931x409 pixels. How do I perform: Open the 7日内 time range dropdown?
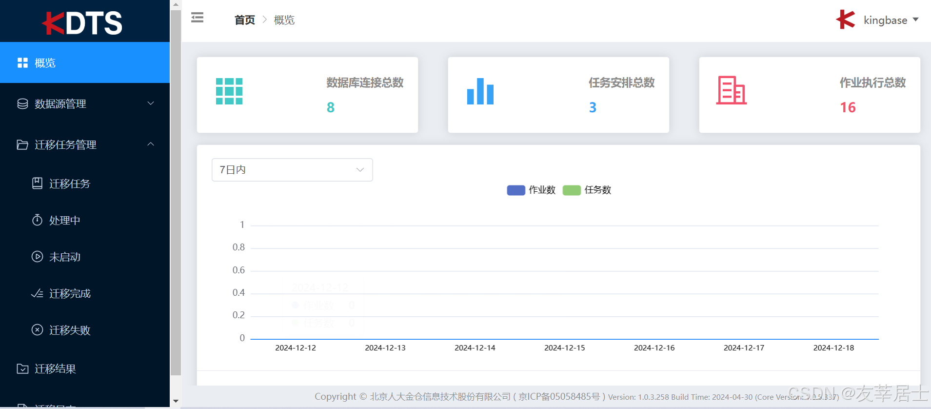(292, 170)
